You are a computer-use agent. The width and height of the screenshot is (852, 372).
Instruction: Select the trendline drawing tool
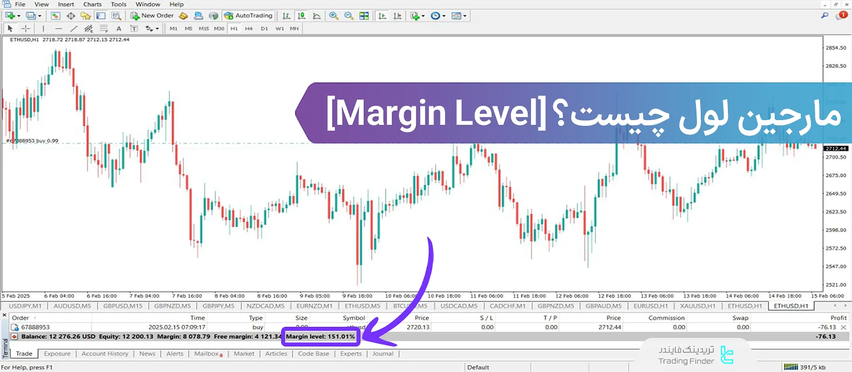click(73, 29)
